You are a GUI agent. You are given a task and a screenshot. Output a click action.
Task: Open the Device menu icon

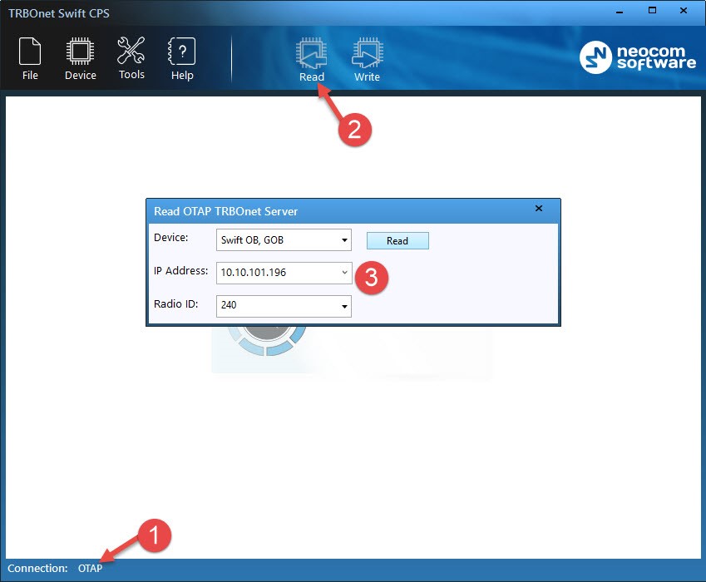click(x=80, y=58)
